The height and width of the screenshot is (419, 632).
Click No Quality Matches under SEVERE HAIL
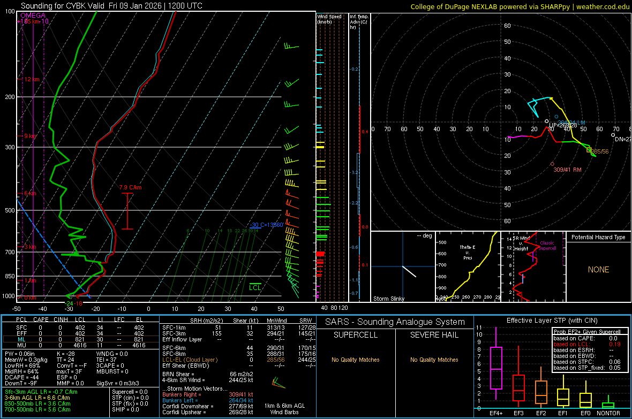pyautogui.click(x=434, y=360)
